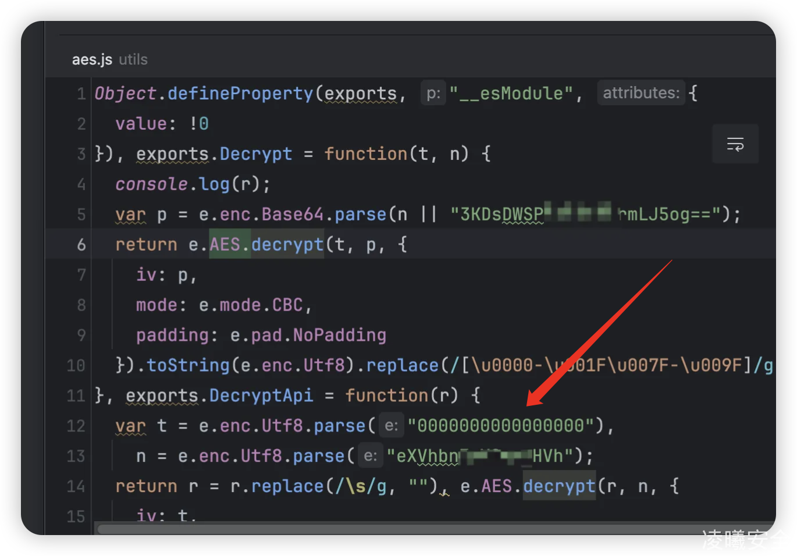Click the console identifier on line 4

151,184
